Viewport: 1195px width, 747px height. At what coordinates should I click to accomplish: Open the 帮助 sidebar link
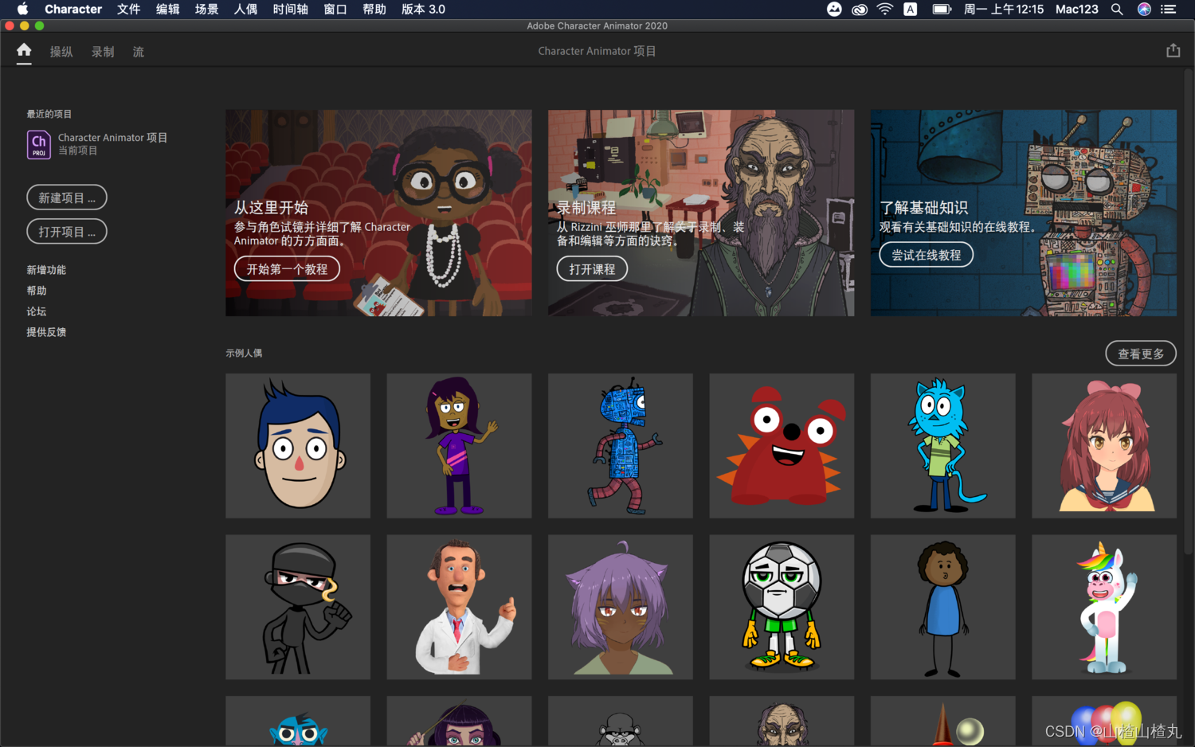37,291
